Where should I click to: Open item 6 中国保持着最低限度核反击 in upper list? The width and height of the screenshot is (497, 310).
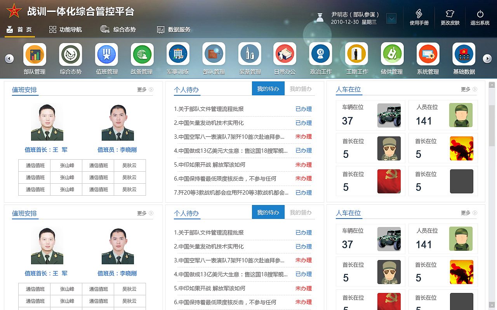tap(225, 178)
